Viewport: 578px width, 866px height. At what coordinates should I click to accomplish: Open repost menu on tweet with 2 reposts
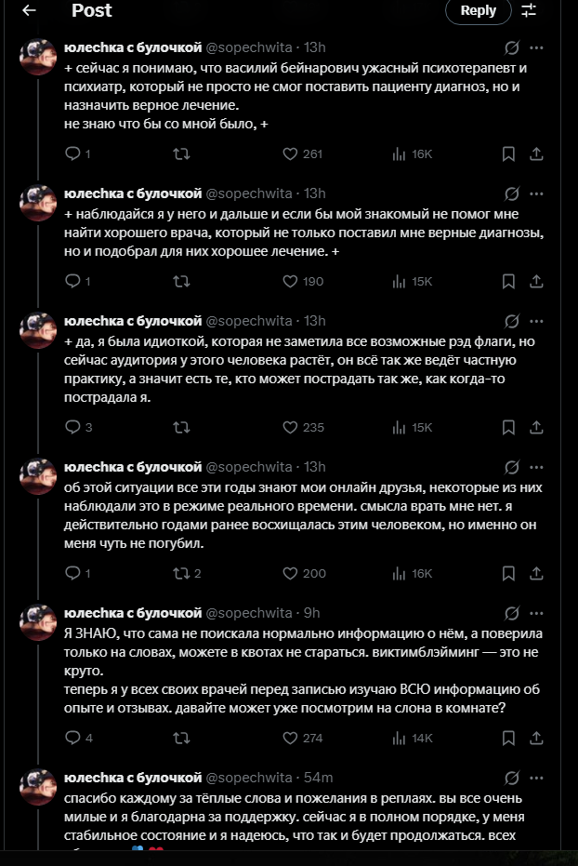pyautogui.click(x=182, y=573)
